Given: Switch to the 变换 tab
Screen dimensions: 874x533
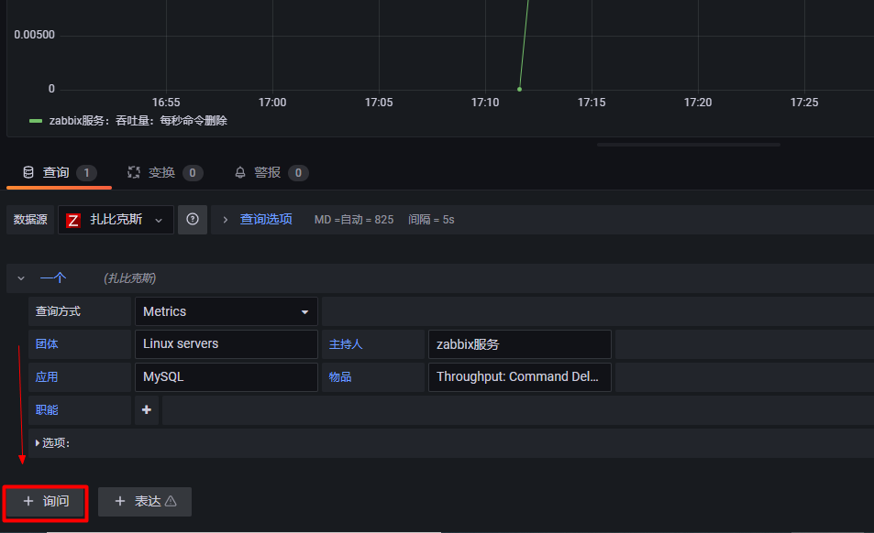Looking at the screenshot, I should pos(165,173).
